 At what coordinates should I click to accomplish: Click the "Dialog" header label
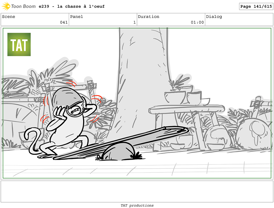[214, 17]
